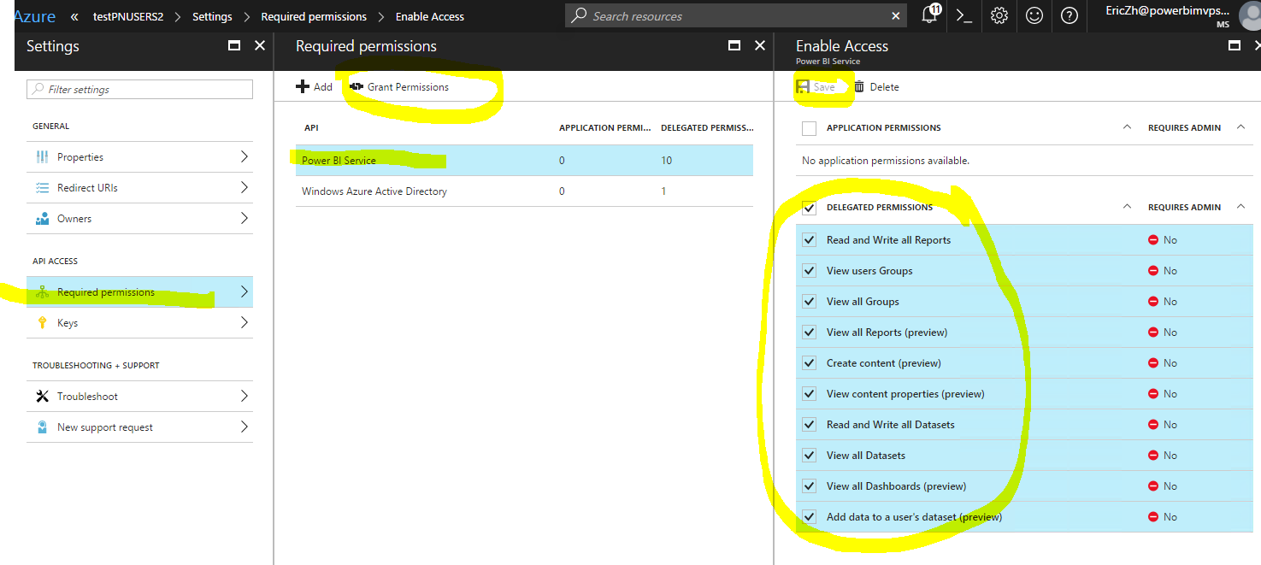
Task: Click the Redirect URIs list icon
Action: click(x=43, y=187)
